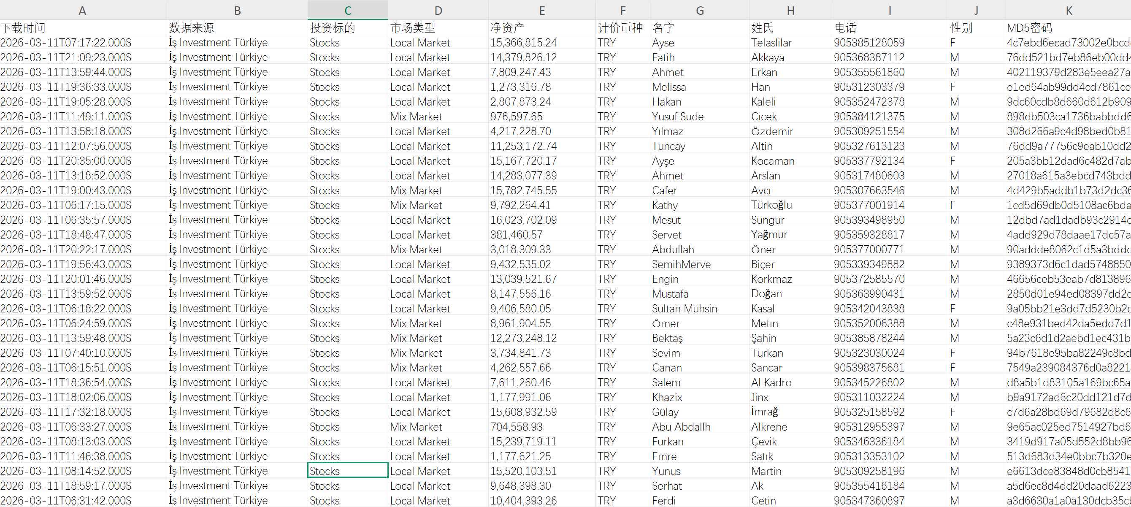Click the 计价币种 header cell
The width and height of the screenshot is (1131, 507).
pyautogui.click(x=622, y=28)
